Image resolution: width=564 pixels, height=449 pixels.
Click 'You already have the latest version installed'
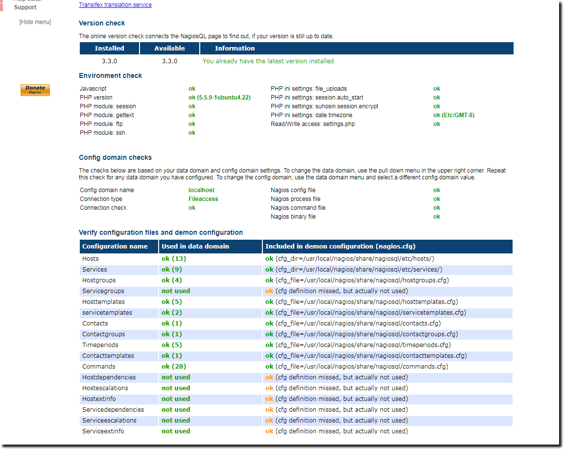coord(268,61)
